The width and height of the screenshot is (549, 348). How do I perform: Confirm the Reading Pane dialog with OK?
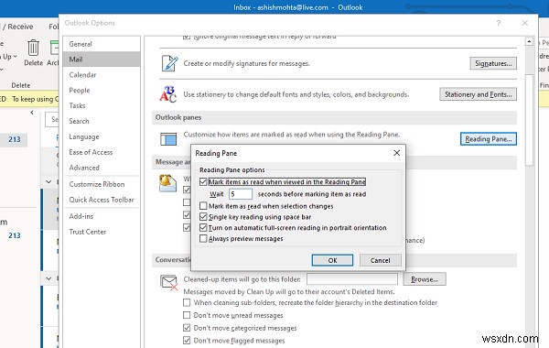pos(332,260)
